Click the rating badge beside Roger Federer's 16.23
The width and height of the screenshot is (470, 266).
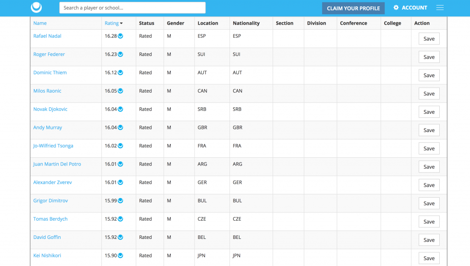coord(120,54)
